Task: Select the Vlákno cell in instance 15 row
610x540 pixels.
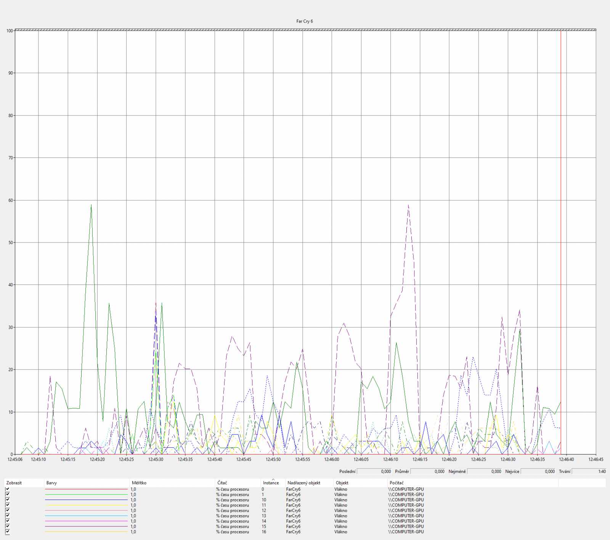Action: pos(341,526)
